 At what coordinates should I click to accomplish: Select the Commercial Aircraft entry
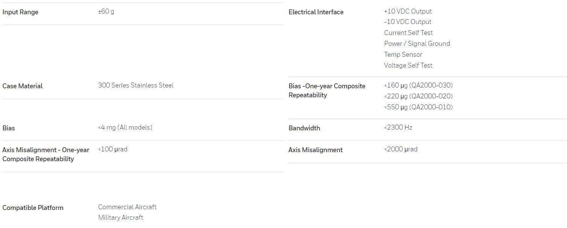pyautogui.click(x=127, y=207)
